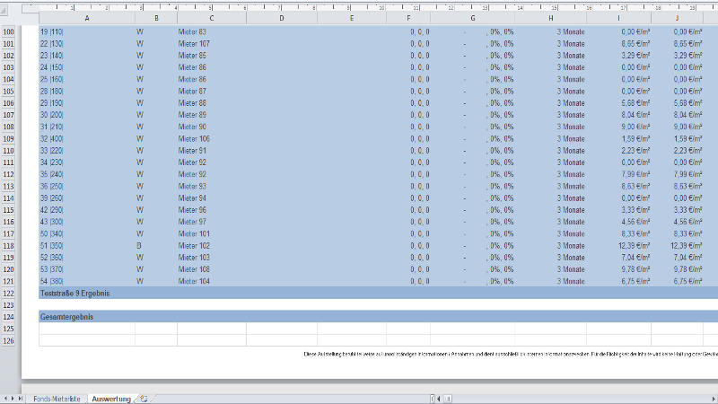
Task: Click the horizontal ruler above the columns
Action: click(370, 8)
